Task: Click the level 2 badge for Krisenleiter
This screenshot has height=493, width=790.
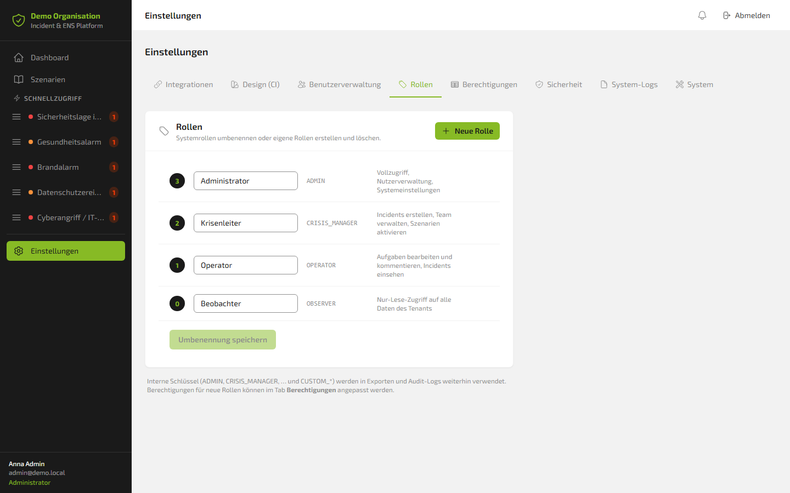Action: click(177, 223)
